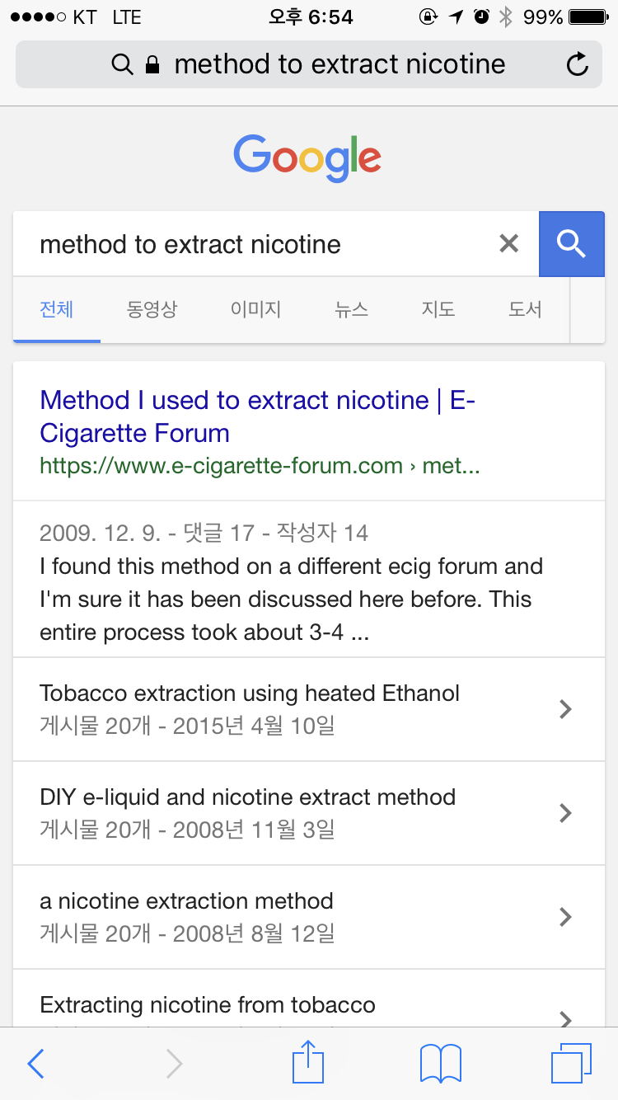Open the 지도 search tab
The width and height of the screenshot is (618, 1100).
pos(438,310)
